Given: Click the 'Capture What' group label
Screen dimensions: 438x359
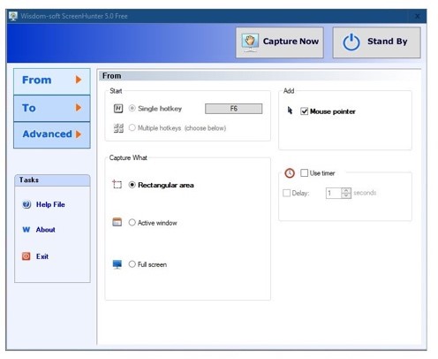Looking at the screenshot, I should [128, 157].
